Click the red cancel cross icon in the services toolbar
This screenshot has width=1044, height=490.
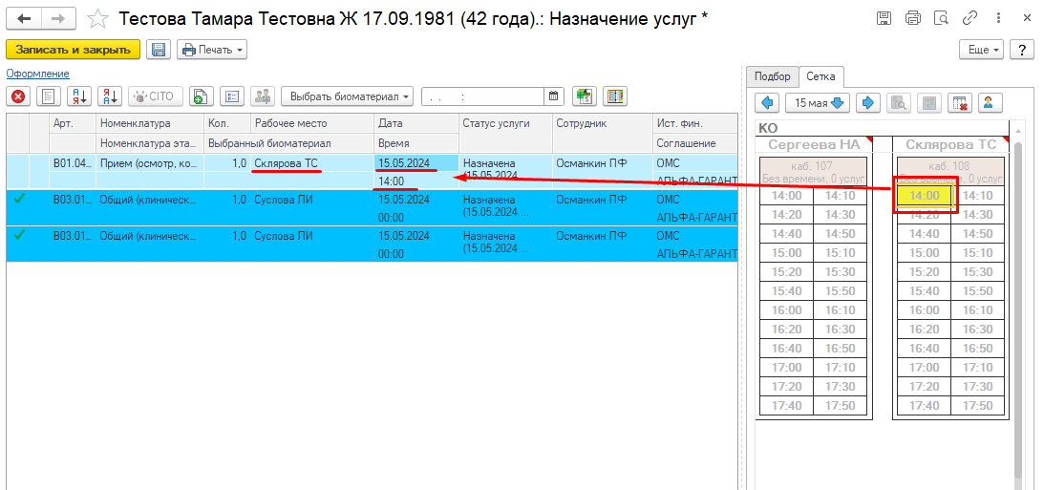click(19, 96)
